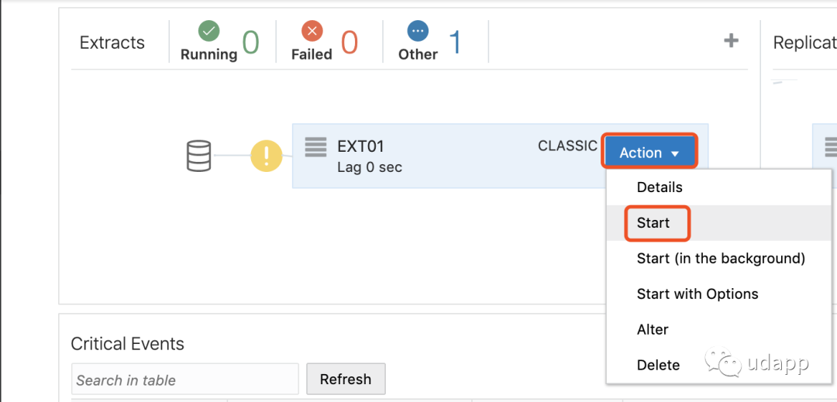Click the blue Other status icon

click(418, 31)
